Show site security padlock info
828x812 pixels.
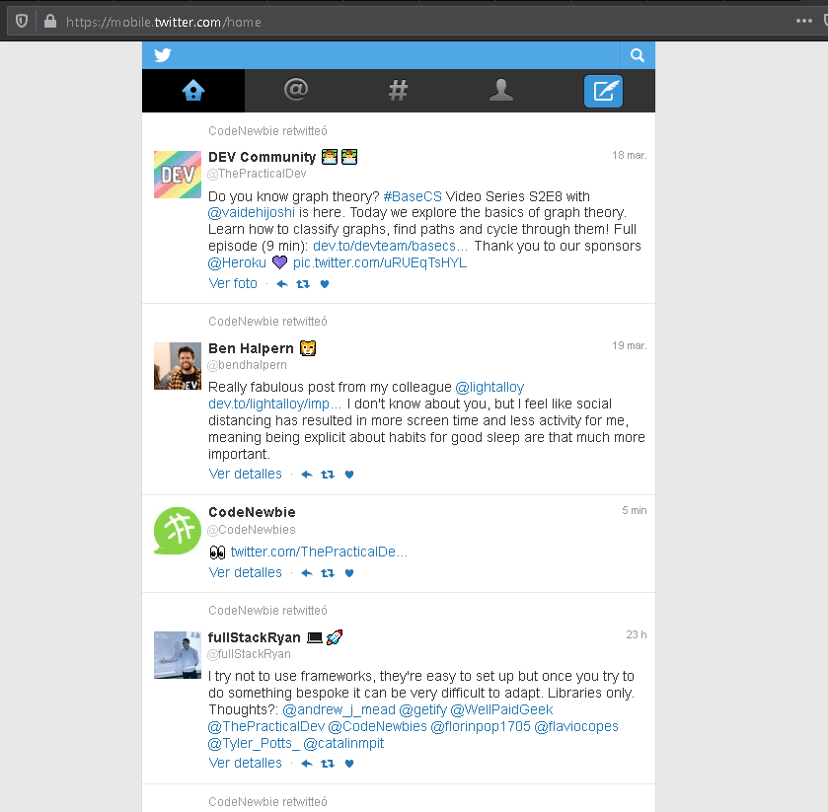tap(50, 22)
